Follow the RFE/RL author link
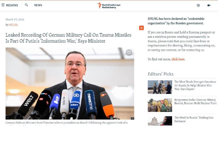The image size is (218, 141). (x=13, y=25)
